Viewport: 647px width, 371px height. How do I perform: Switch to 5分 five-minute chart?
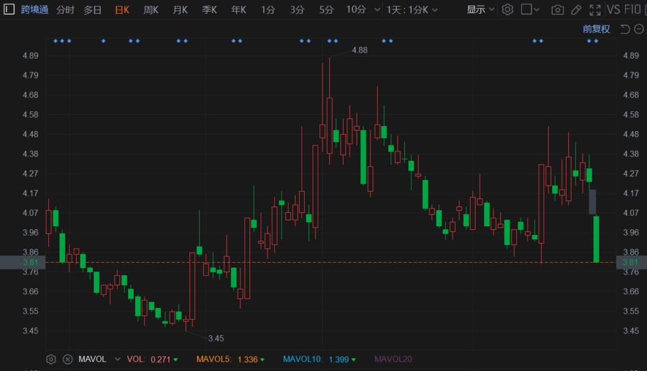[326, 9]
